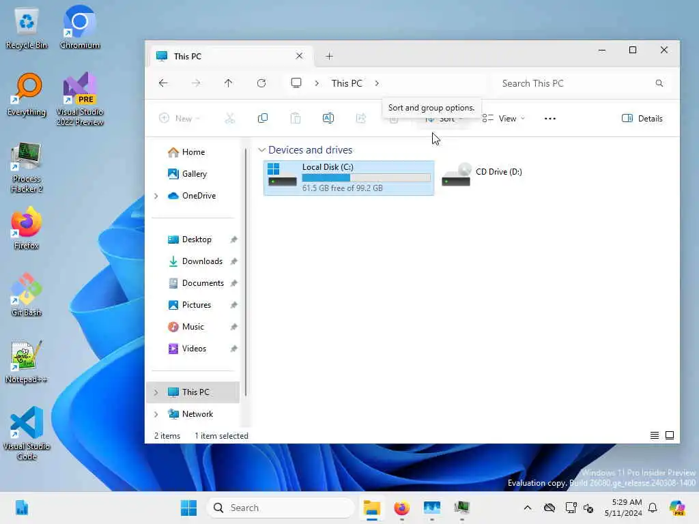Click the taskbar Search box
699x524 pixels.
[281, 508]
